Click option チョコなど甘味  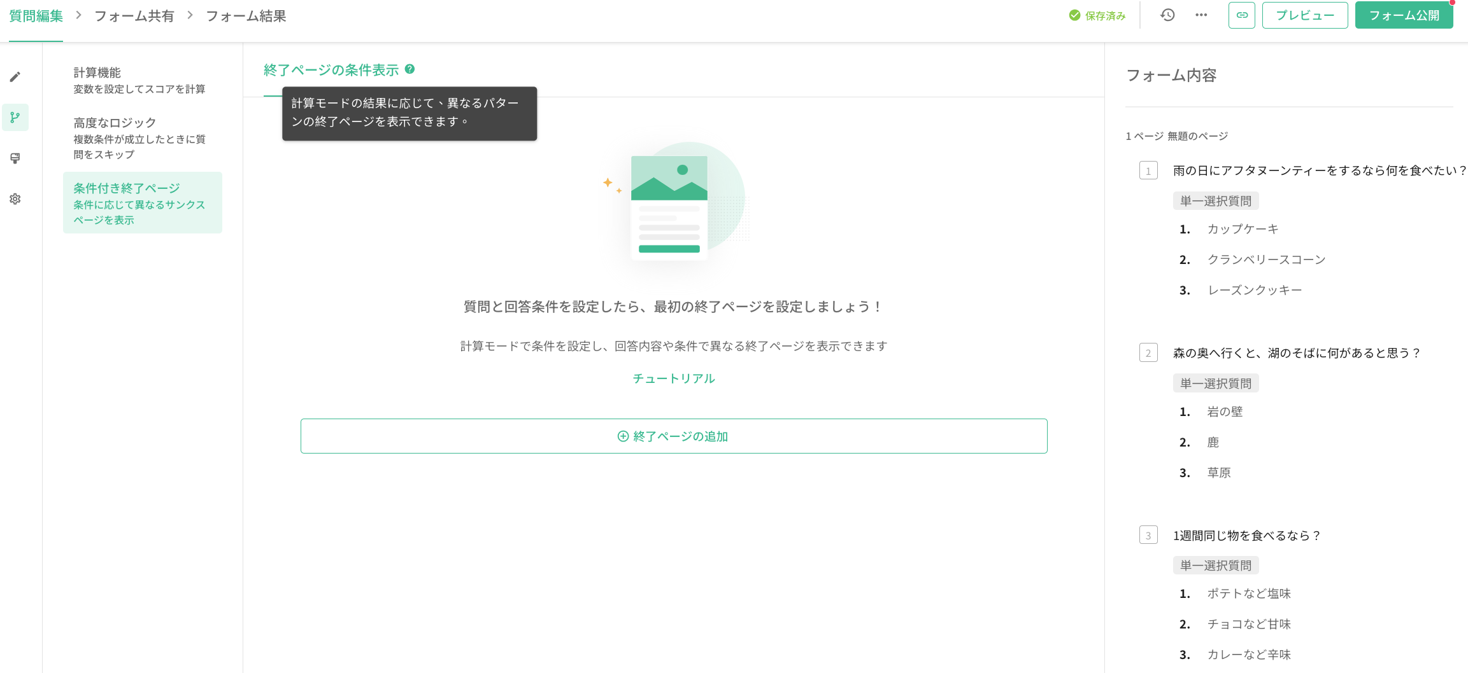point(1249,624)
